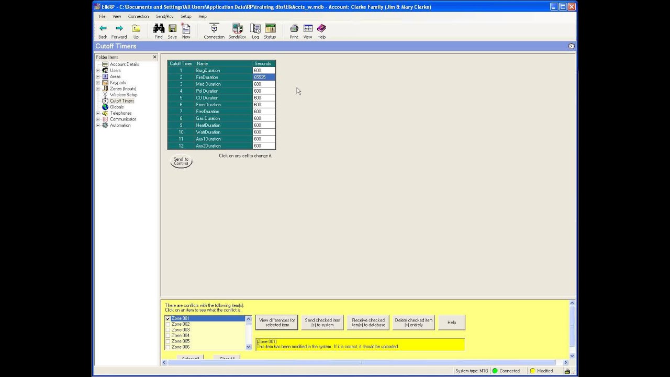Screen dimensions: 670x377
Task: Select the Med Duration name cell
Action: (223, 84)
